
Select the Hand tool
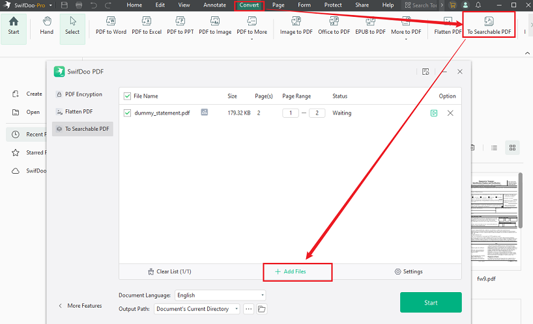(x=46, y=26)
